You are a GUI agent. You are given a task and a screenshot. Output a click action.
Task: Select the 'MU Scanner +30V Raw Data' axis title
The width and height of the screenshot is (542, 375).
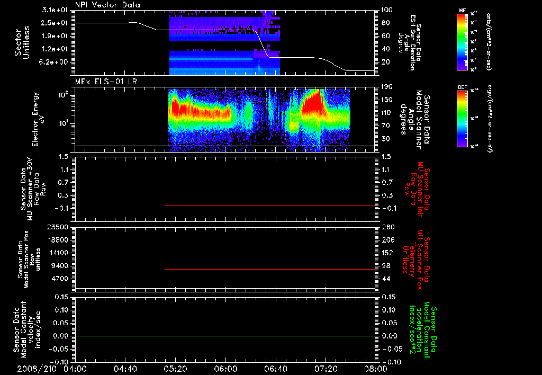[x=33, y=189]
